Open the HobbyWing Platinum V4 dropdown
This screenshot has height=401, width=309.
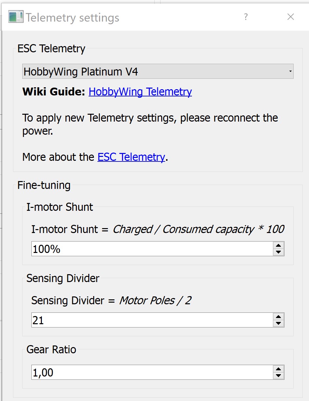tap(158, 72)
